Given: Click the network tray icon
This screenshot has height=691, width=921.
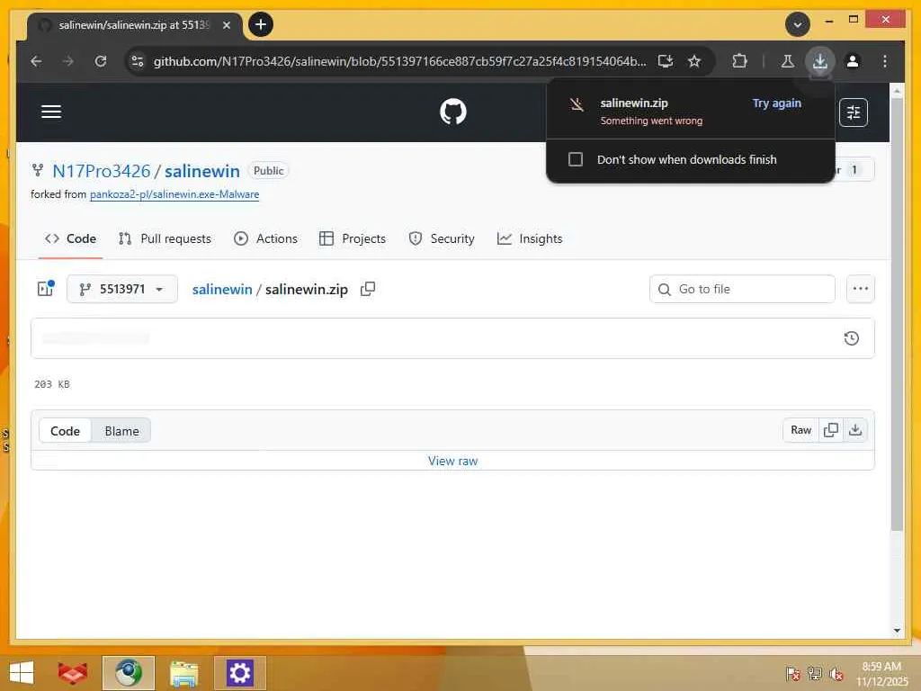Looking at the screenshot, I should (814, 673).
